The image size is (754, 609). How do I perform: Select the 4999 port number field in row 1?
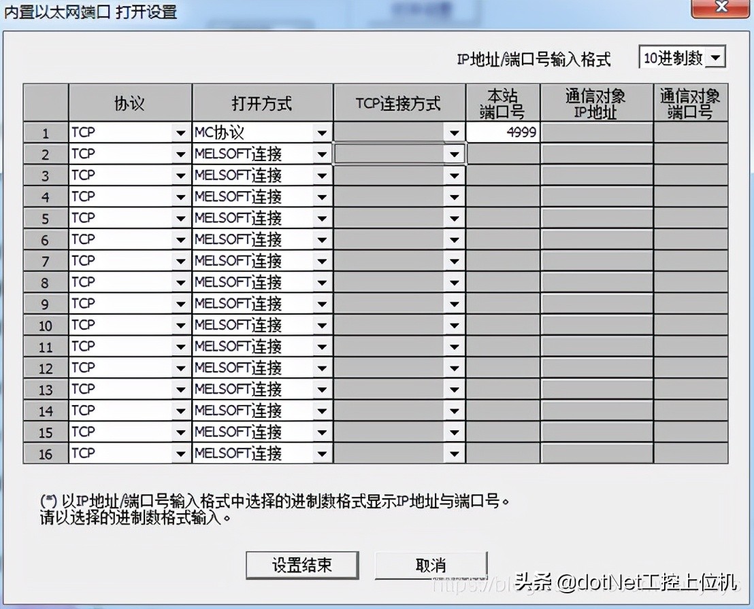pos(502,132)
